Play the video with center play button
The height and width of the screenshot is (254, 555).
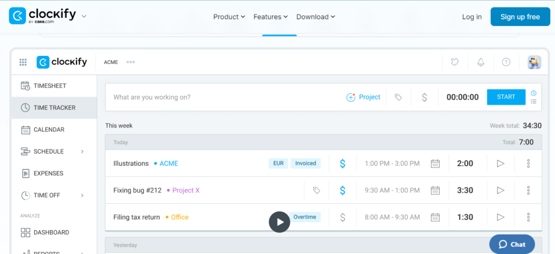(x=280, y=222)
